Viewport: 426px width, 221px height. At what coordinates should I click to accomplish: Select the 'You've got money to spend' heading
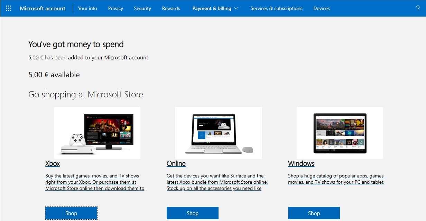[76, 44]
